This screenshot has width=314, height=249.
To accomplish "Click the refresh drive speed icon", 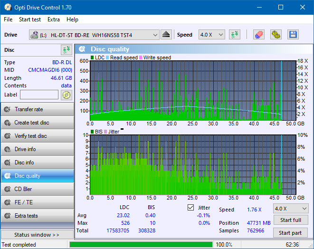I will (x=235, y=35).
